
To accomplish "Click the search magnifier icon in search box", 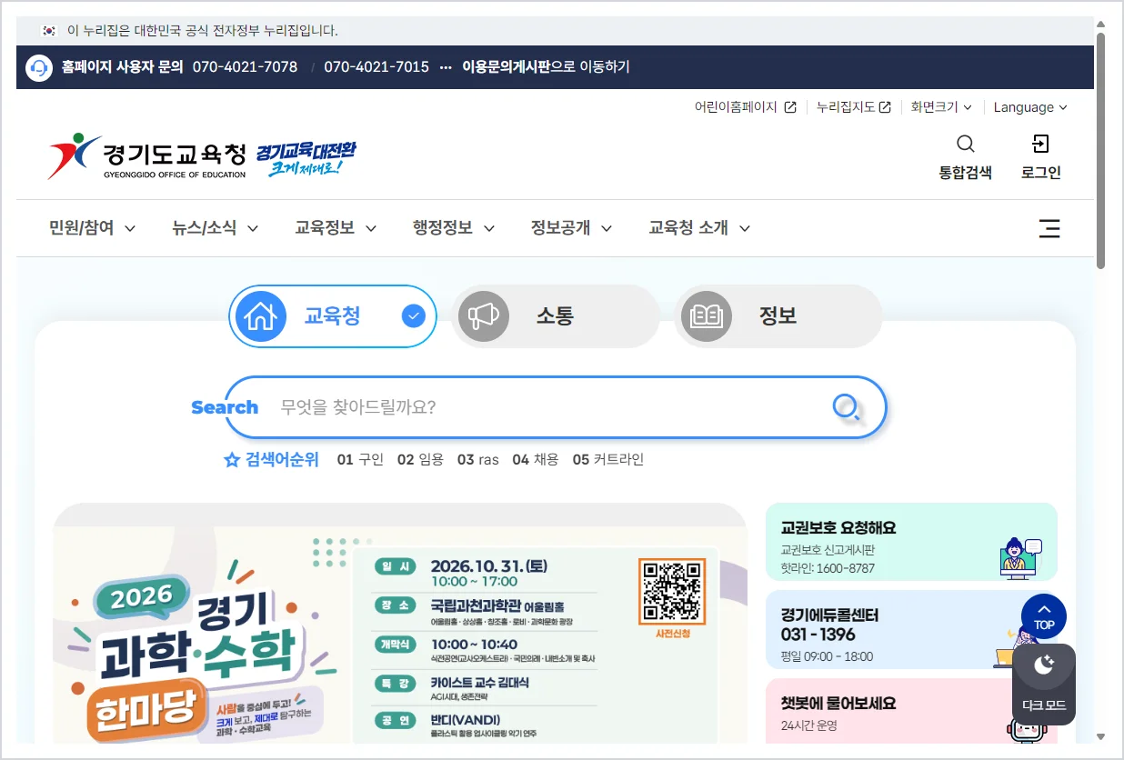I will tap(847, 408).
